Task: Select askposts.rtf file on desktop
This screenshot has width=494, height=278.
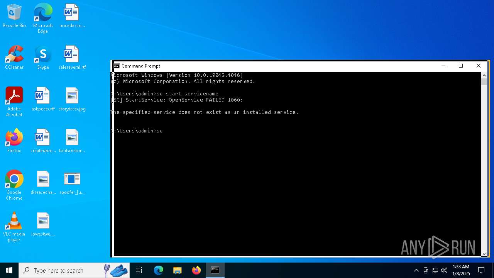Action: tap(43, 100)
